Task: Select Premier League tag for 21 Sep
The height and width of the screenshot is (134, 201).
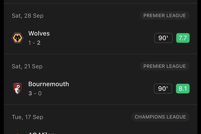Action: 165,66
